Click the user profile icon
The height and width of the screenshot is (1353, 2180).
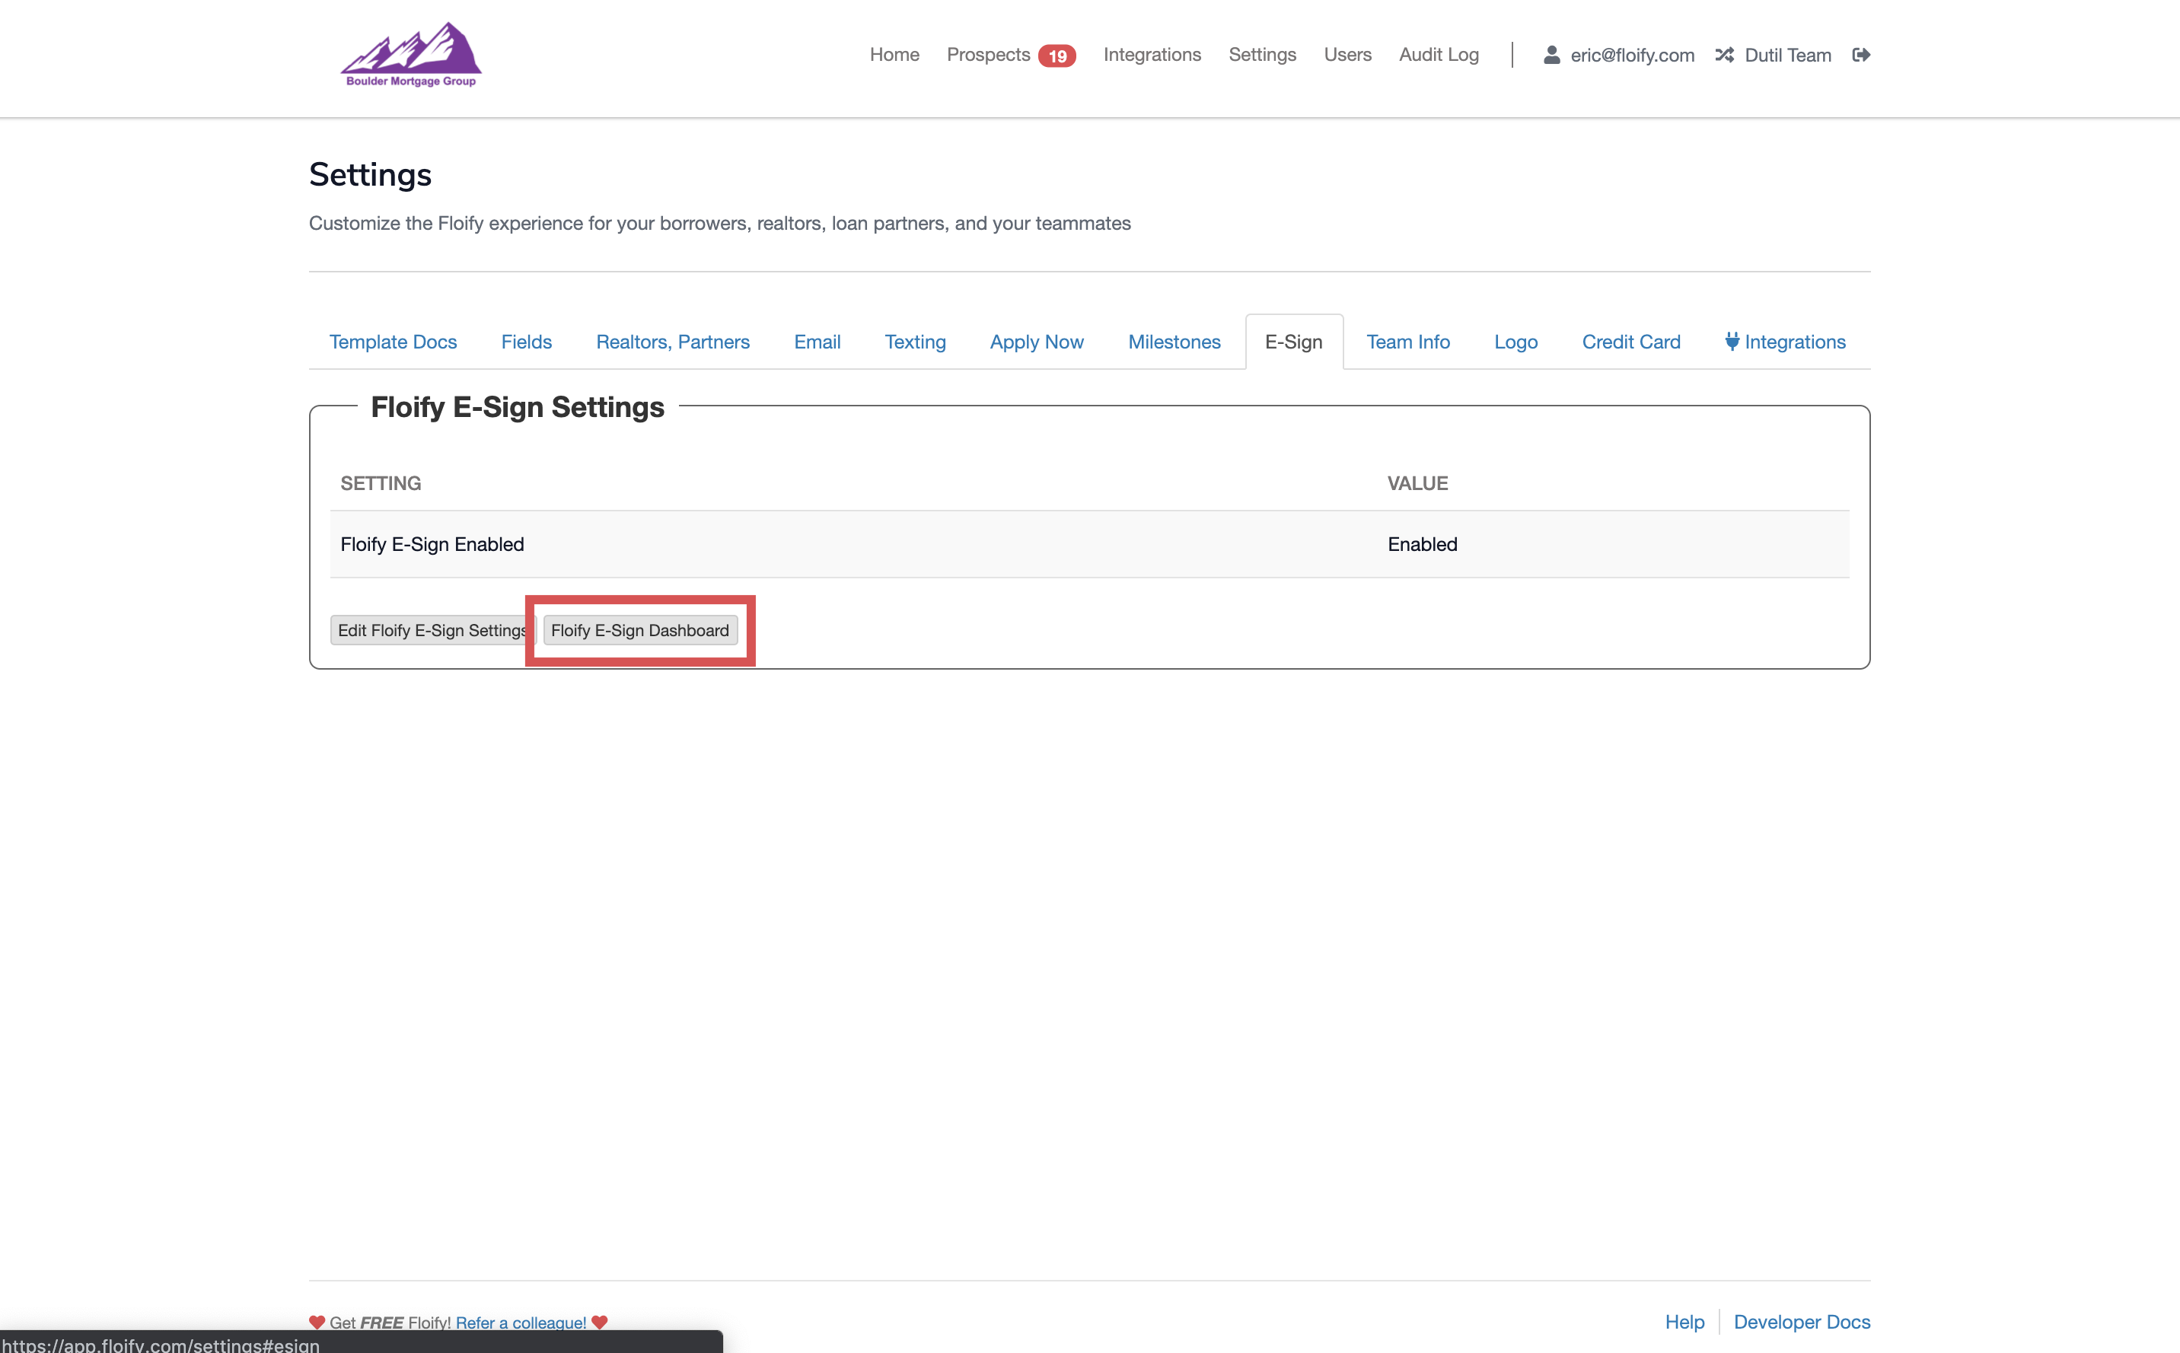1552,55
